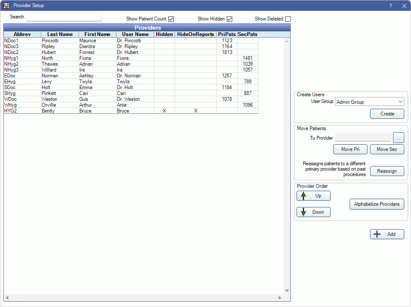Image resolution: width=411 pixels, height=307 pixels.
Task: Select the HYG2 Bently provider row
Action: pyautogui.click(x=84, y=111)
